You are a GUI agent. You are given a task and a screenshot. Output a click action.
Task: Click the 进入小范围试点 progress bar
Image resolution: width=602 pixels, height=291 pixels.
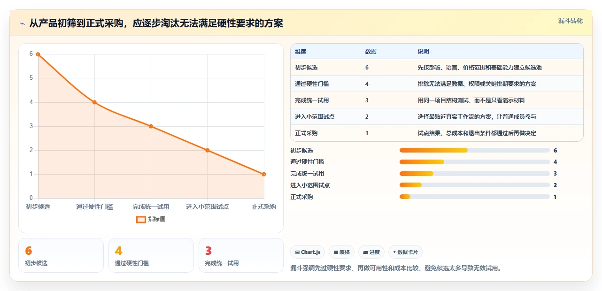click(x=474, y=185)
